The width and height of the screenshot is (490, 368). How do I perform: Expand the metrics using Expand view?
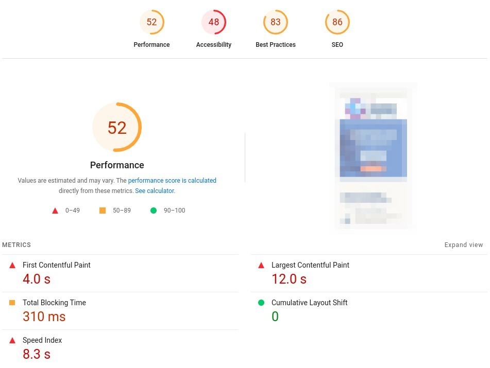[x=463, y=244]
